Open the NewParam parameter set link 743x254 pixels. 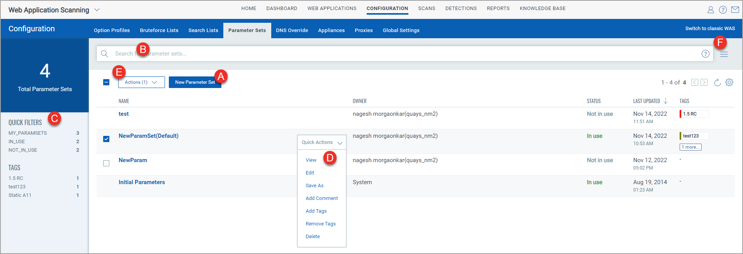133,160
